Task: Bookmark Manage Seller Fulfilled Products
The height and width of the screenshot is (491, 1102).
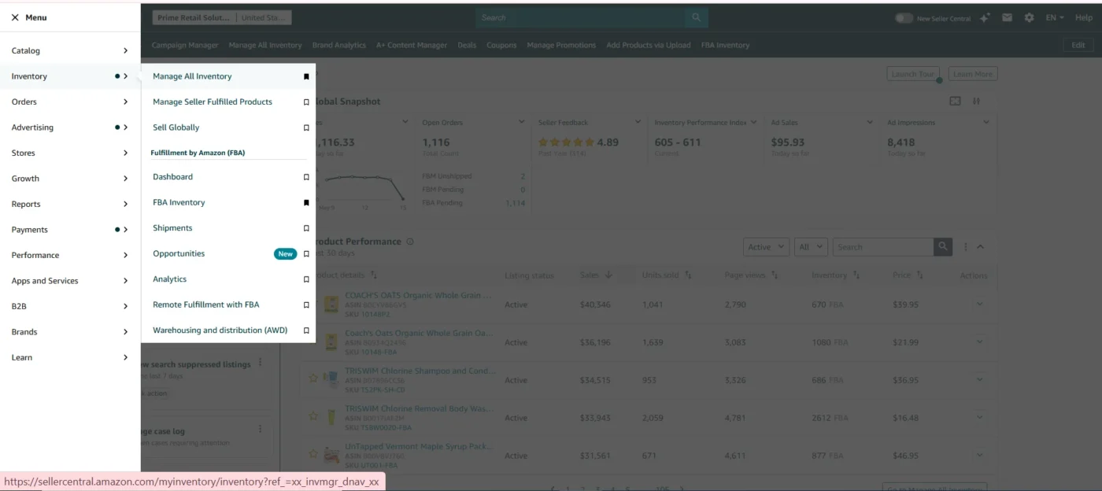Action: (x=306, y=102)
